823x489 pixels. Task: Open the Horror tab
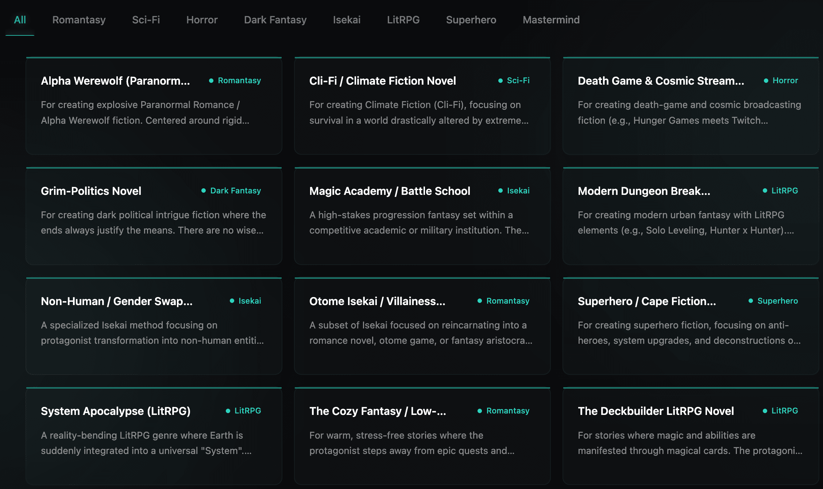(x=202, y=20)
